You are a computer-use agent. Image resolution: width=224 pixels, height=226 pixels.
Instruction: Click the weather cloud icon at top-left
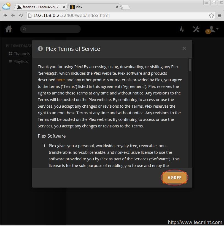[6, 6]
